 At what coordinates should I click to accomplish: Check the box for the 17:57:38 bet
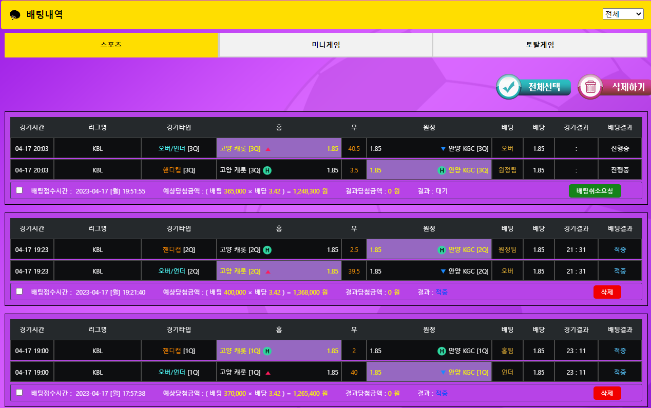pos(20,393)
